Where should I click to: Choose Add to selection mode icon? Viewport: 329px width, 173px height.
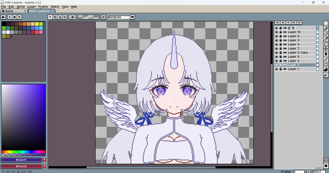coord(55,17)
